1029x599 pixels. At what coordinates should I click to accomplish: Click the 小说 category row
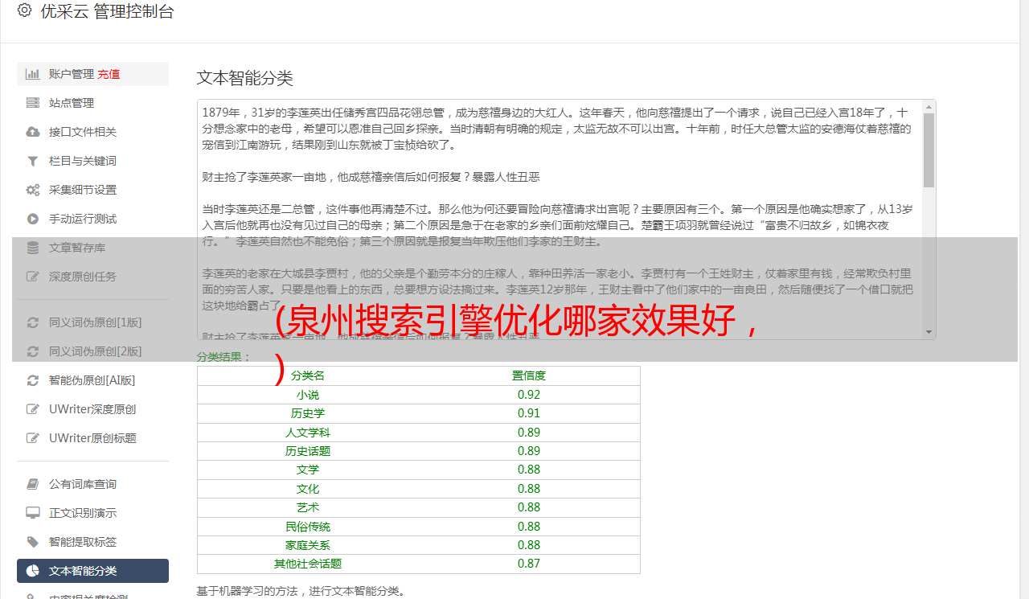(419, 395)
